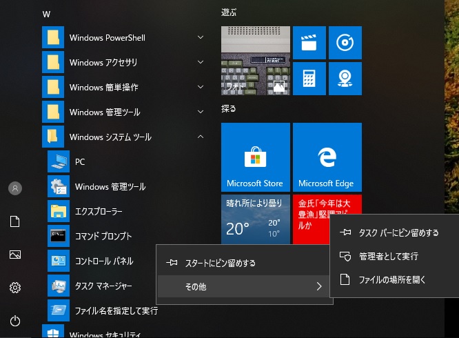Viewport: 459px width, 338px height.
Task: Expand Windows 簡単操作 folder chevron
Action: [201, 87]
